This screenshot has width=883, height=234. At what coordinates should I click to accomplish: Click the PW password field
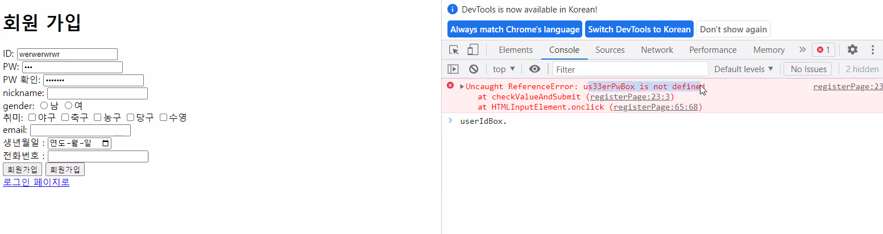pos(72,67)
